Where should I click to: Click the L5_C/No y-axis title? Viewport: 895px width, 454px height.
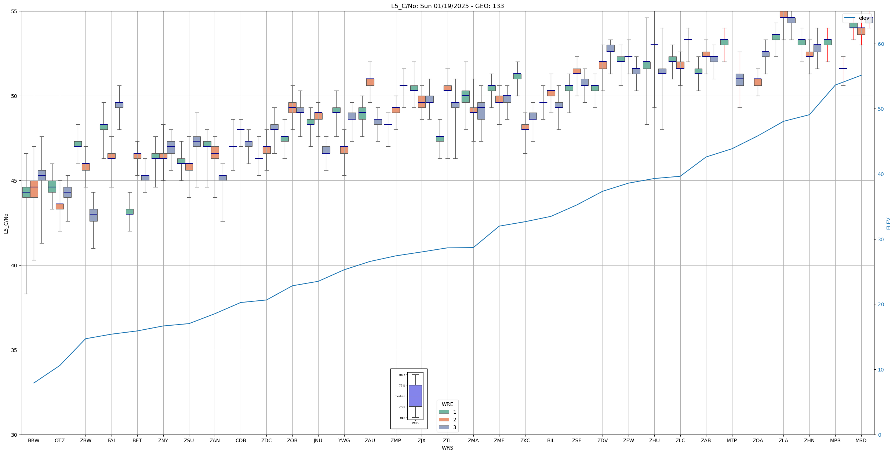point(6,223)
